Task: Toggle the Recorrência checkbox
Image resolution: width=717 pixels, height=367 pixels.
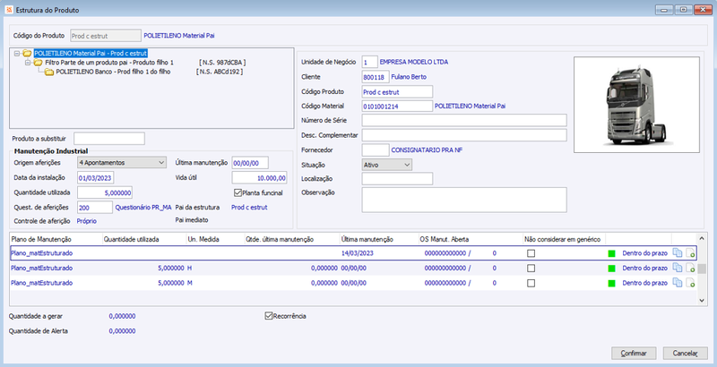Action: [269, 316]
